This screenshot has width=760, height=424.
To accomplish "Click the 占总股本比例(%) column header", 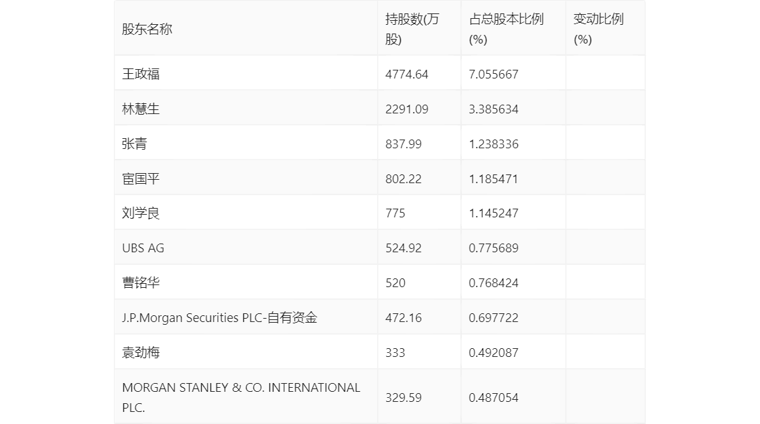I will 506,30.
